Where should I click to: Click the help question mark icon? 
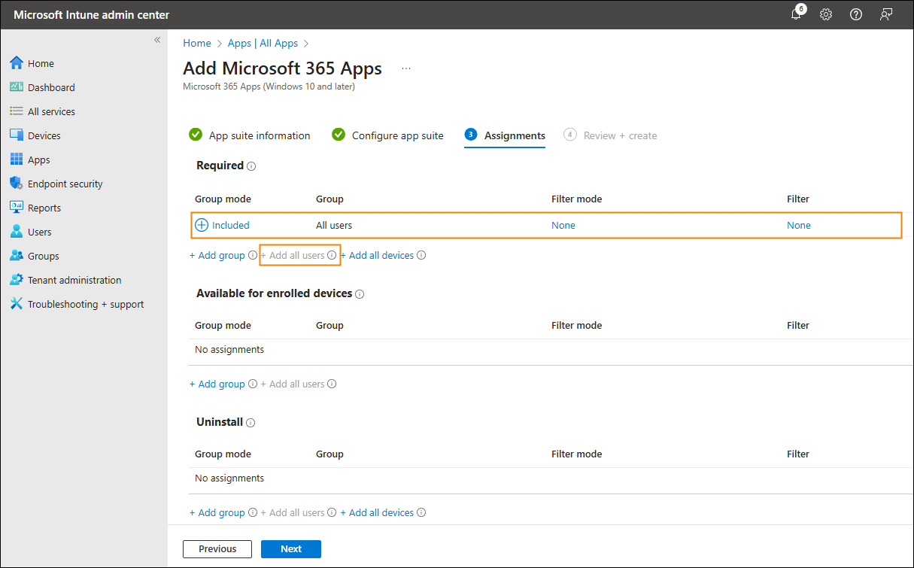click(856, 14)
